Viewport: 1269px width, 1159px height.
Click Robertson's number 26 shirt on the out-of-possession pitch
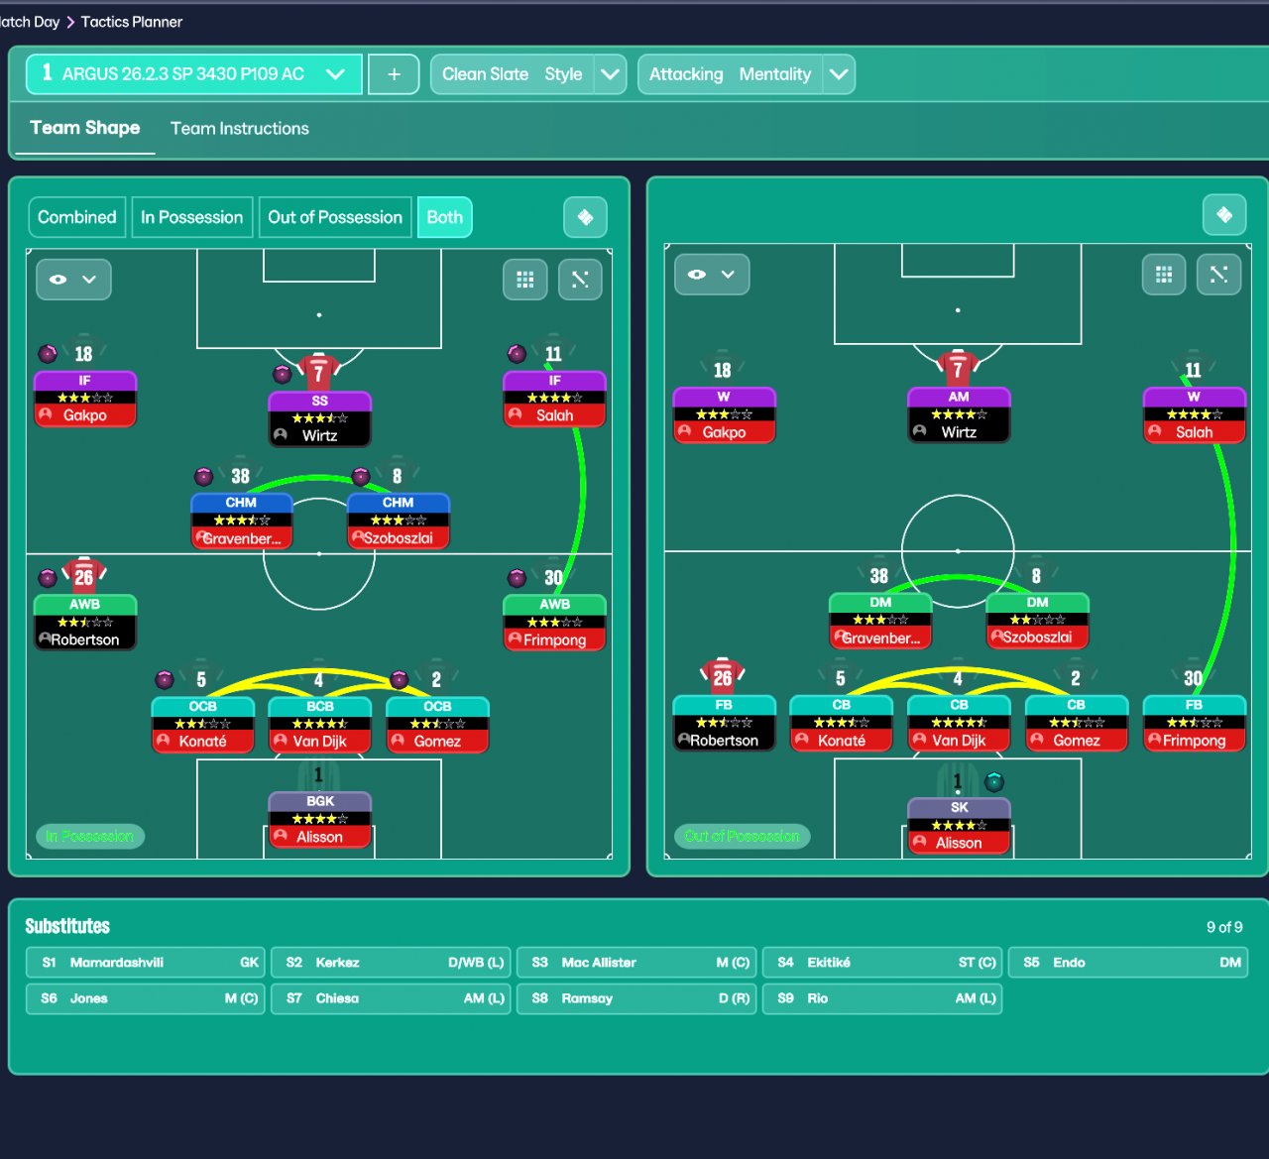(x=723, y=676)
